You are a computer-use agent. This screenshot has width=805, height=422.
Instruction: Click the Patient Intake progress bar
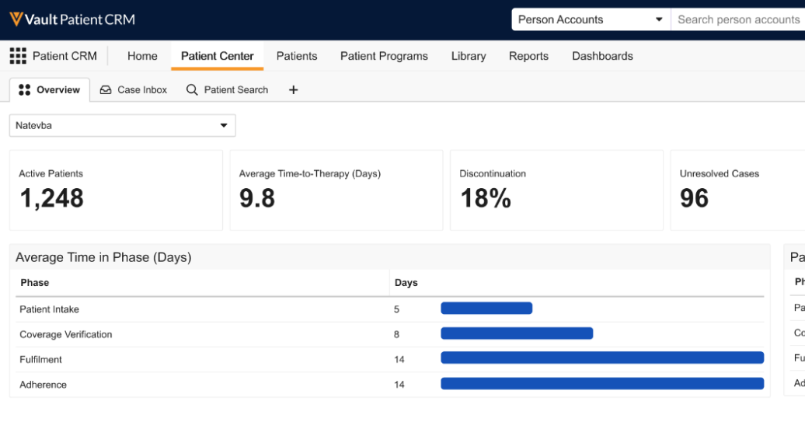point(486,309)
